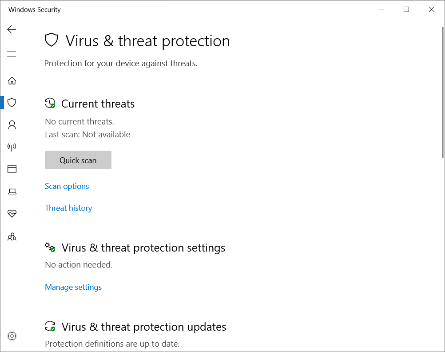Click the protection settings gears icon
The width and height of the screenshot is (445, 352).
[50, 247]
